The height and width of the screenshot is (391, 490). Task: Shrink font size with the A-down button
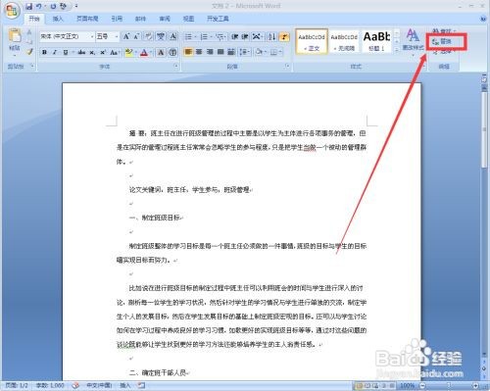click(136, 36)
